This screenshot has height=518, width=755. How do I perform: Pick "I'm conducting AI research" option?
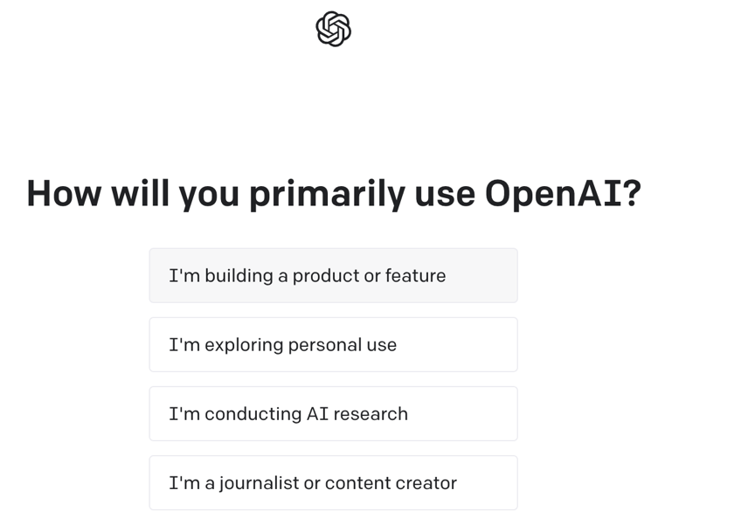pyautogui.click(x=333, y=413)
